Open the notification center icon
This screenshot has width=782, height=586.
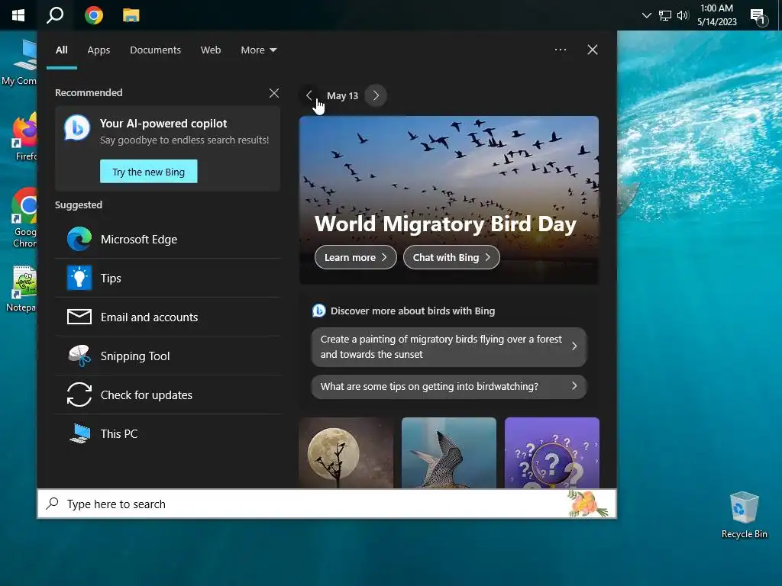point(759,17)
